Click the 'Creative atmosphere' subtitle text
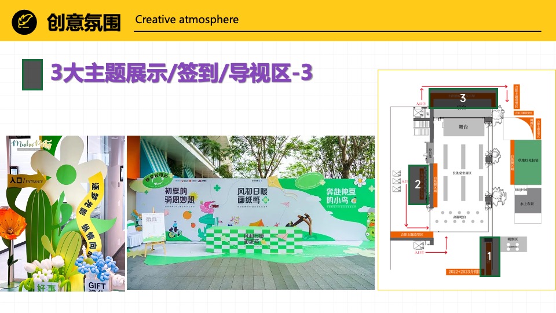This screenshot has height=313, width=556. [x=186, y=20]
